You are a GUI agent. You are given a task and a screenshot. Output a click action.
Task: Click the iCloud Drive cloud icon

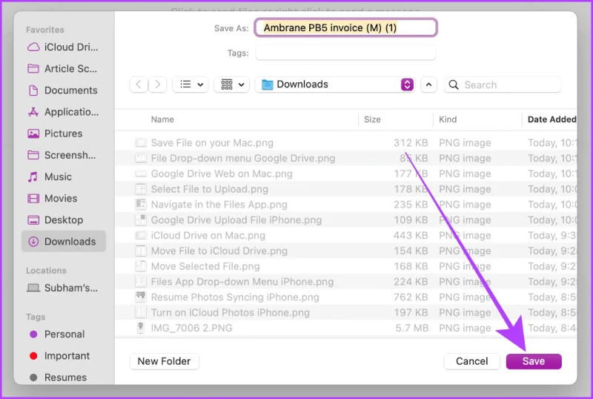(x=33, y=47)
